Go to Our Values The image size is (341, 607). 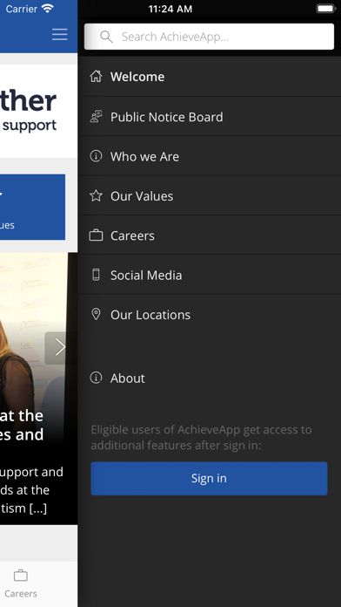(210, 196)
